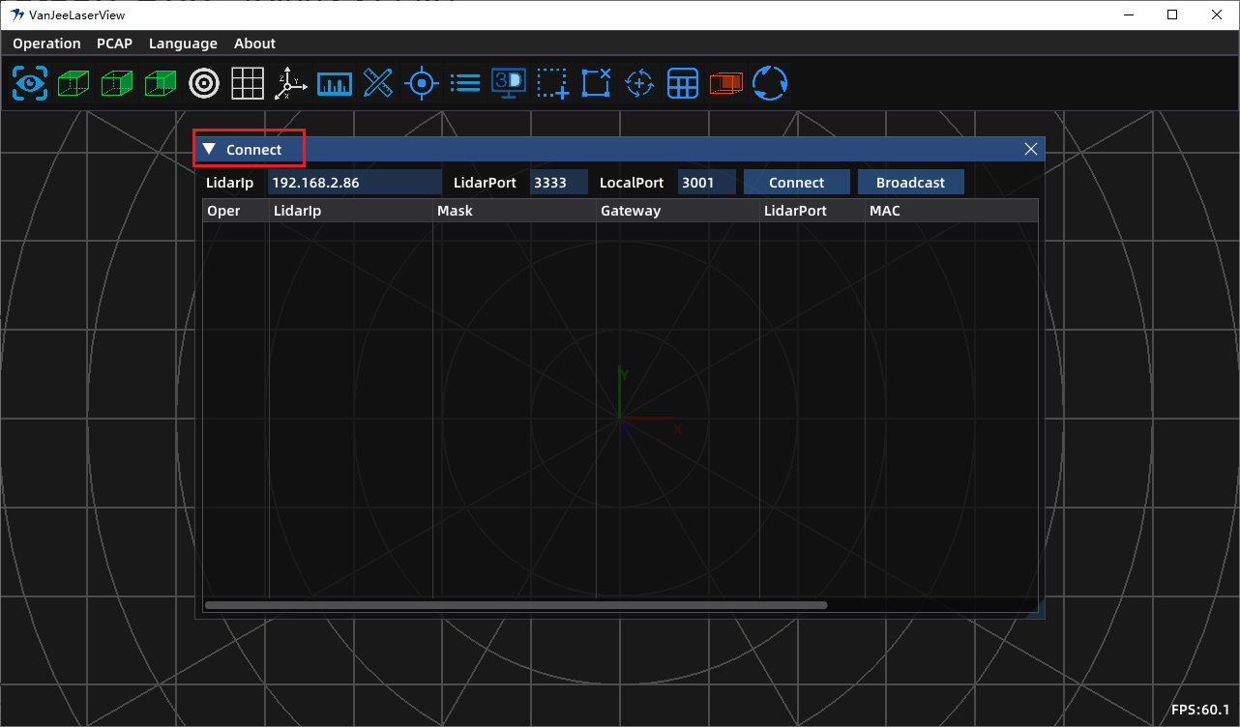Image resolution: width=1240 pixels, height=727 pixels.
Task: Click the circular refresh arrows icon
Action: pos(770,83)
